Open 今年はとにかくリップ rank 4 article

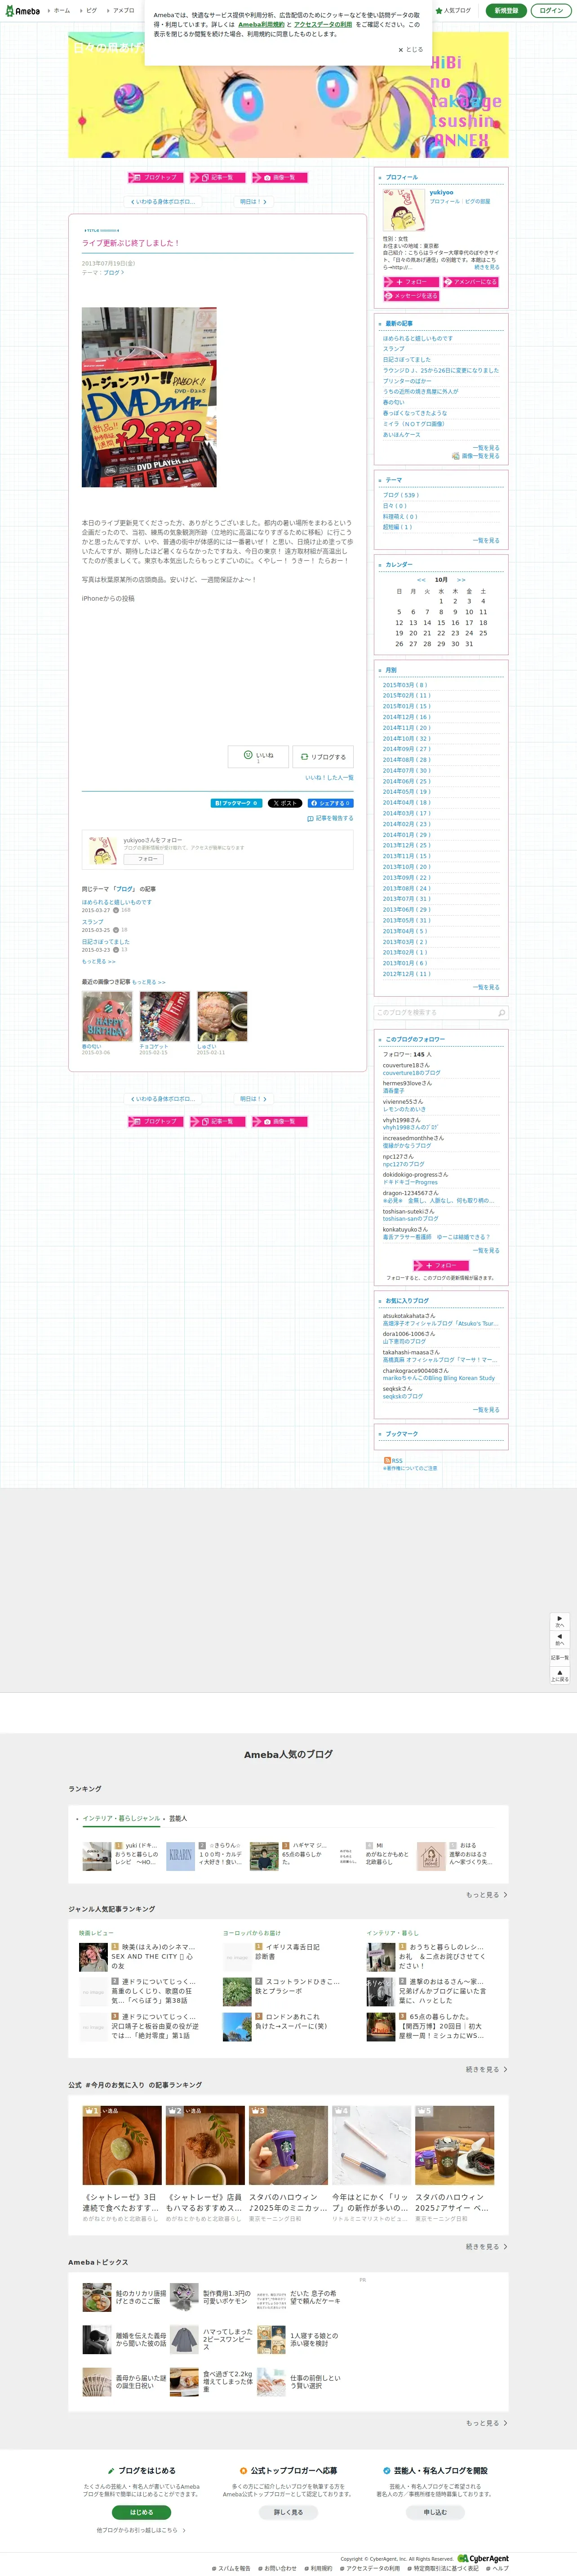pyautogui.click(x=371, y=2202)
